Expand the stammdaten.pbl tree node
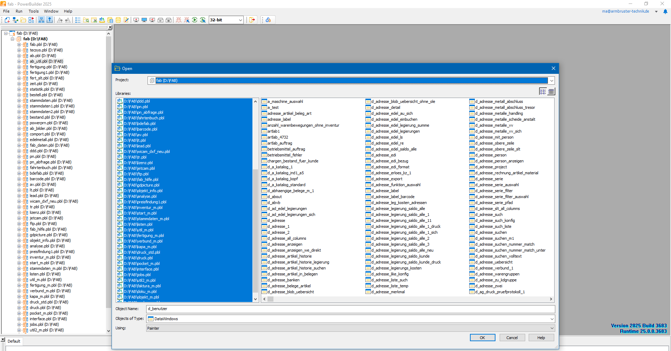Viewport: 671px width, 351px height. 19,100
